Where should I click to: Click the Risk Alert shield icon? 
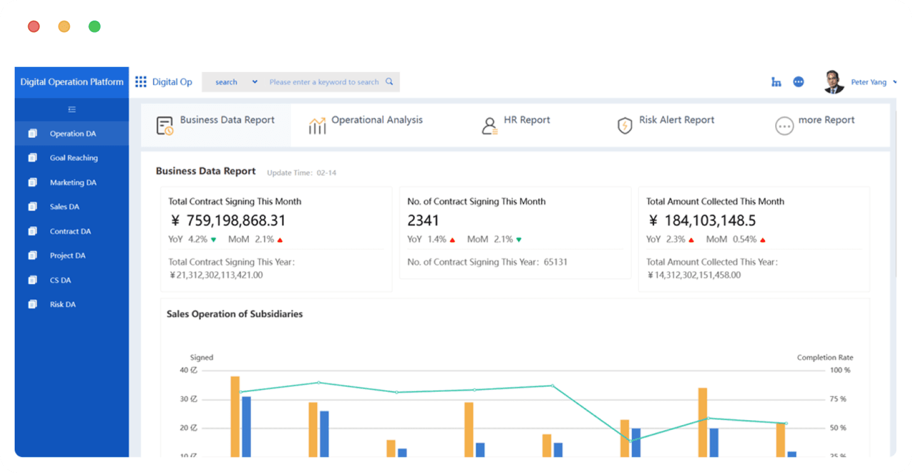[x=625, y=126]
